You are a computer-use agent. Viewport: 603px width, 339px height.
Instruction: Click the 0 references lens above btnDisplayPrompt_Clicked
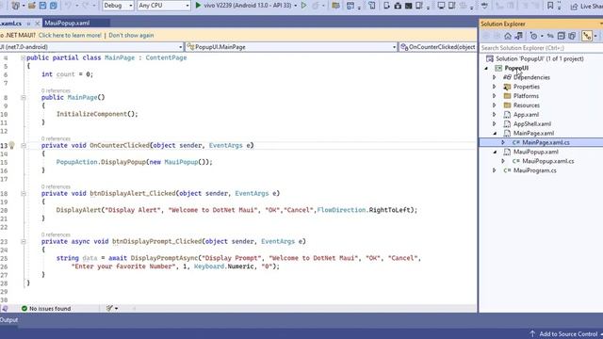tap(56, 234)
